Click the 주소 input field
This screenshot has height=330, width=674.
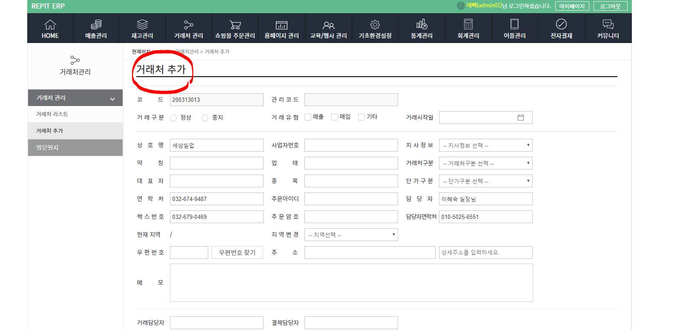coord(370,253)
